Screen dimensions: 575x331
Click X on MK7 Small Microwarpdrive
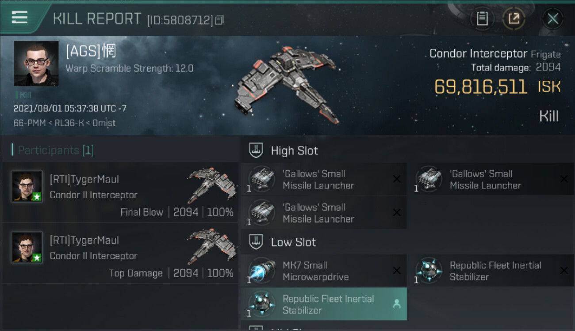(x=397, y=271)
